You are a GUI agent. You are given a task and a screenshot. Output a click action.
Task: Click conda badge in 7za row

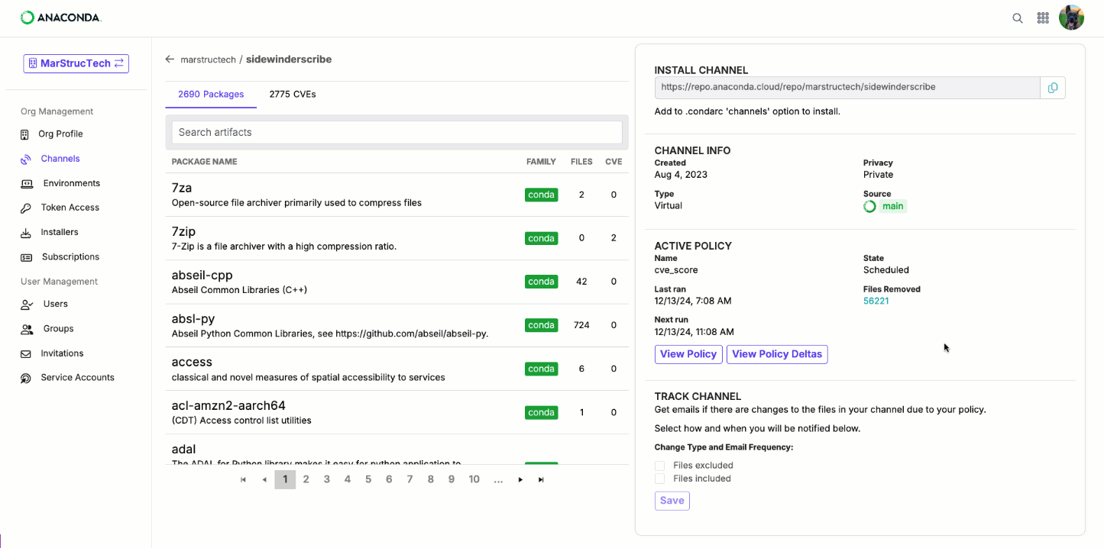coord(541,195)
